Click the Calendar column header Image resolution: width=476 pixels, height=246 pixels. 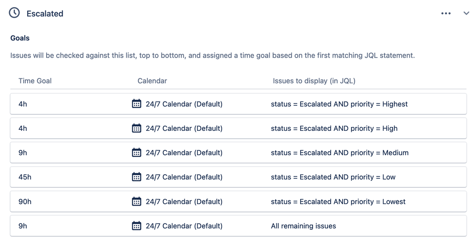click(x=152, y=81)
